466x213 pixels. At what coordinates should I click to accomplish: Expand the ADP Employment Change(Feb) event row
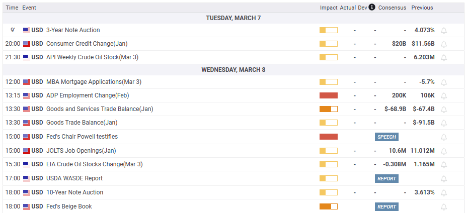(87, 95)
